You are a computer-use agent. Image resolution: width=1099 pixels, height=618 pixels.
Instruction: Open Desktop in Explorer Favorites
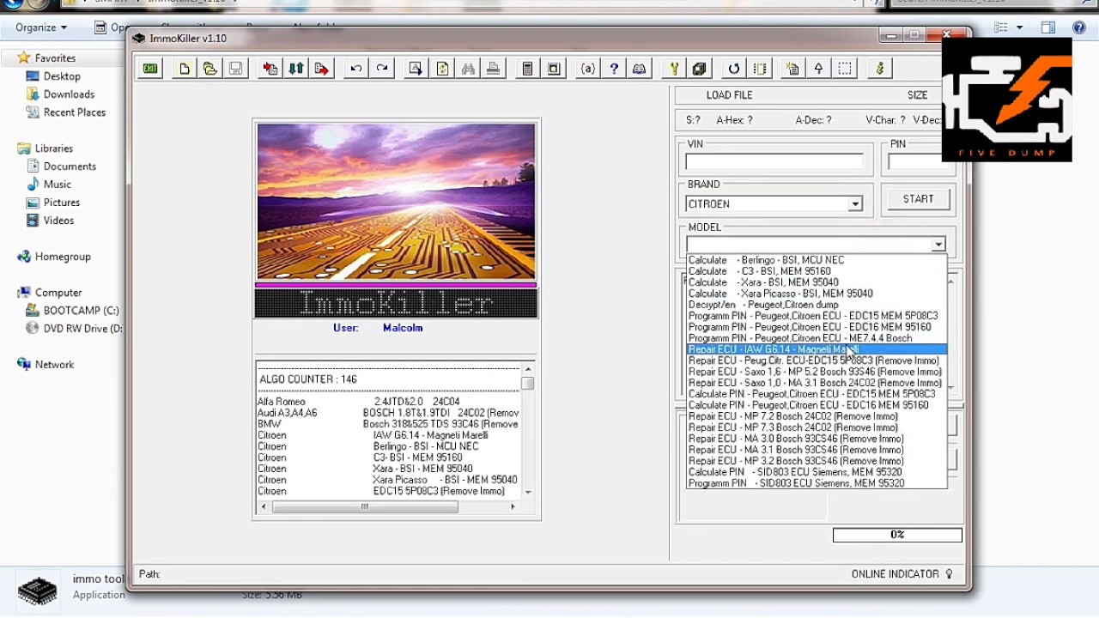pos(62,76)
